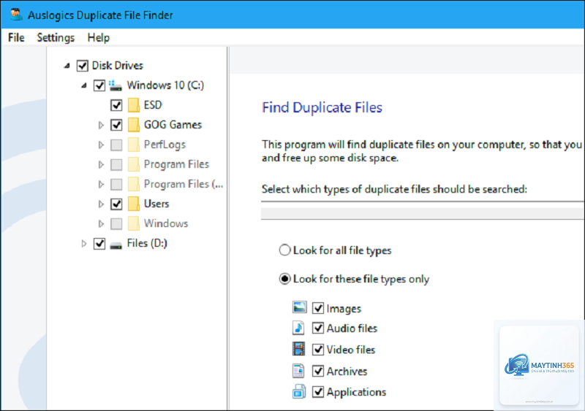The height and width of the screenshot is (411, 585).
Task: Uncheck the Video files type
Action: click(x=318, y=350)
